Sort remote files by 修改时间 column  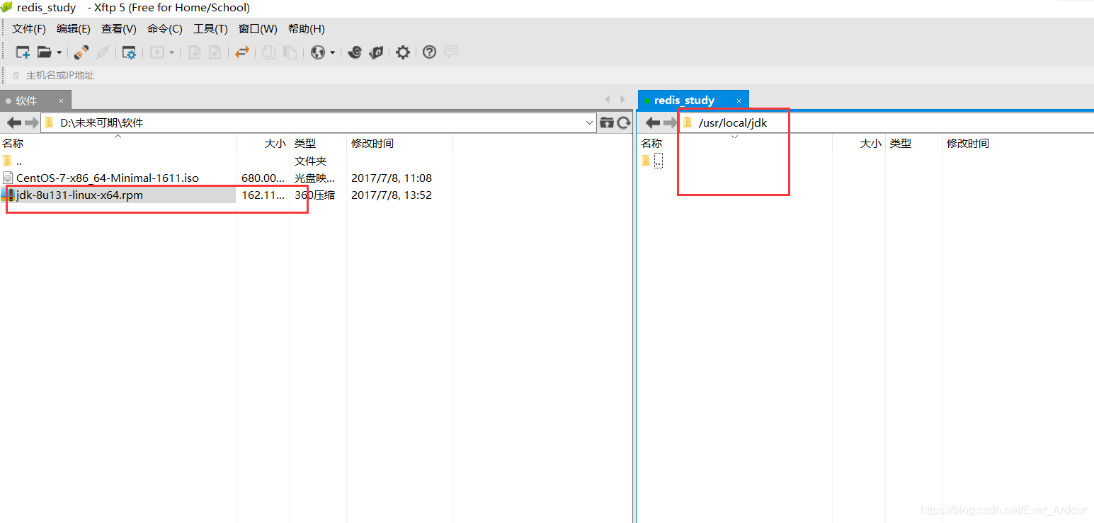1018,143
